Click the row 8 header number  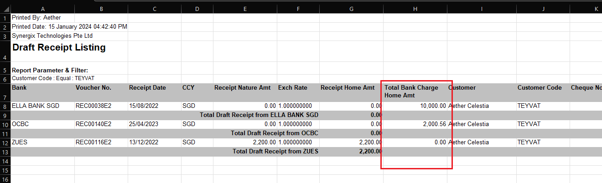(x=5, y=106)
